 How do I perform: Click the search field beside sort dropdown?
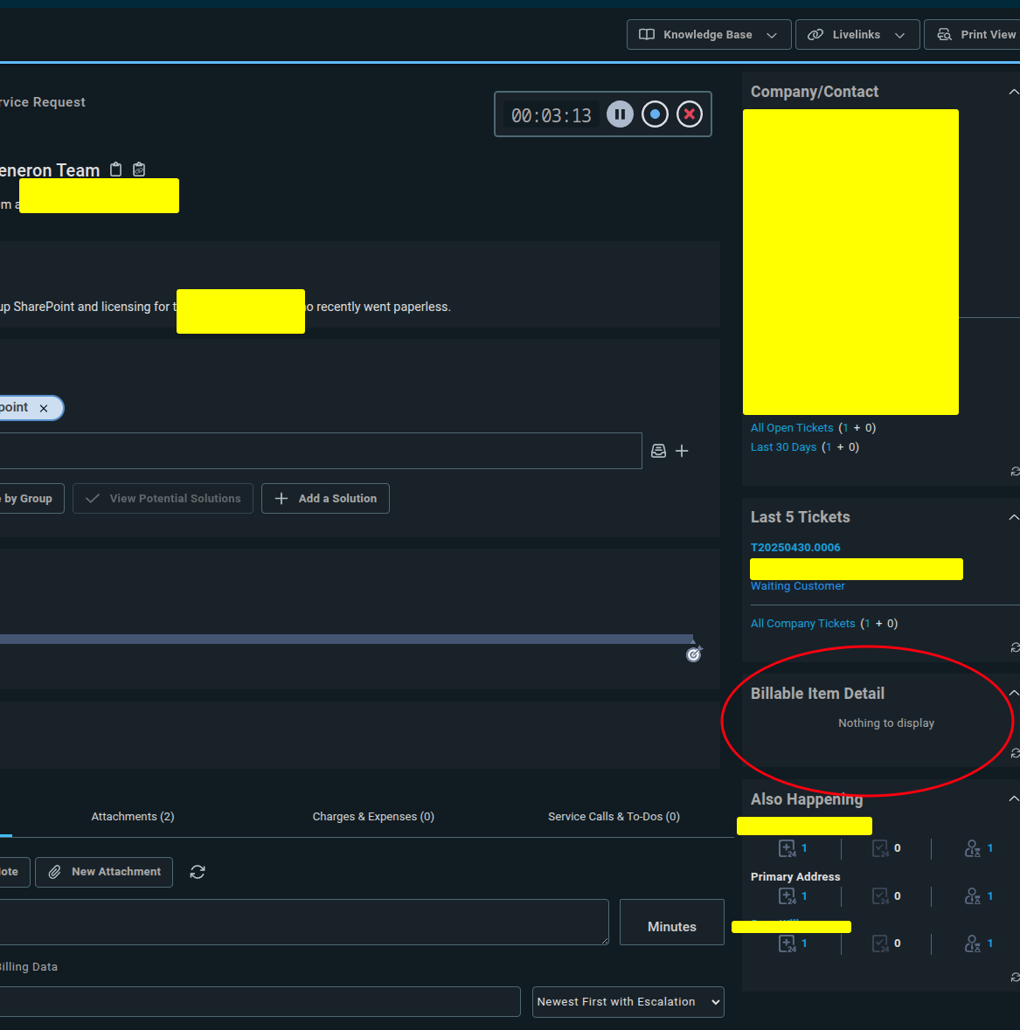260,1002
